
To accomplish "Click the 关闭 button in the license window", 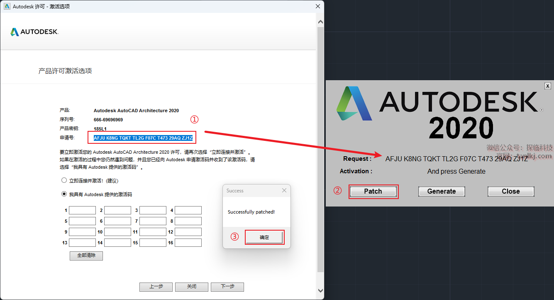I will pos(192,287).
